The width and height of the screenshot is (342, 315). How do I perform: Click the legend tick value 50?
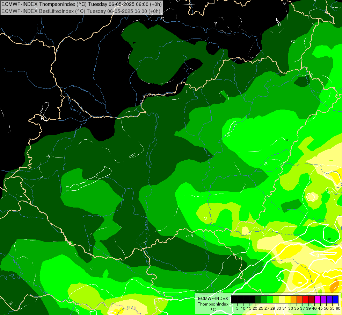[326, 308]
